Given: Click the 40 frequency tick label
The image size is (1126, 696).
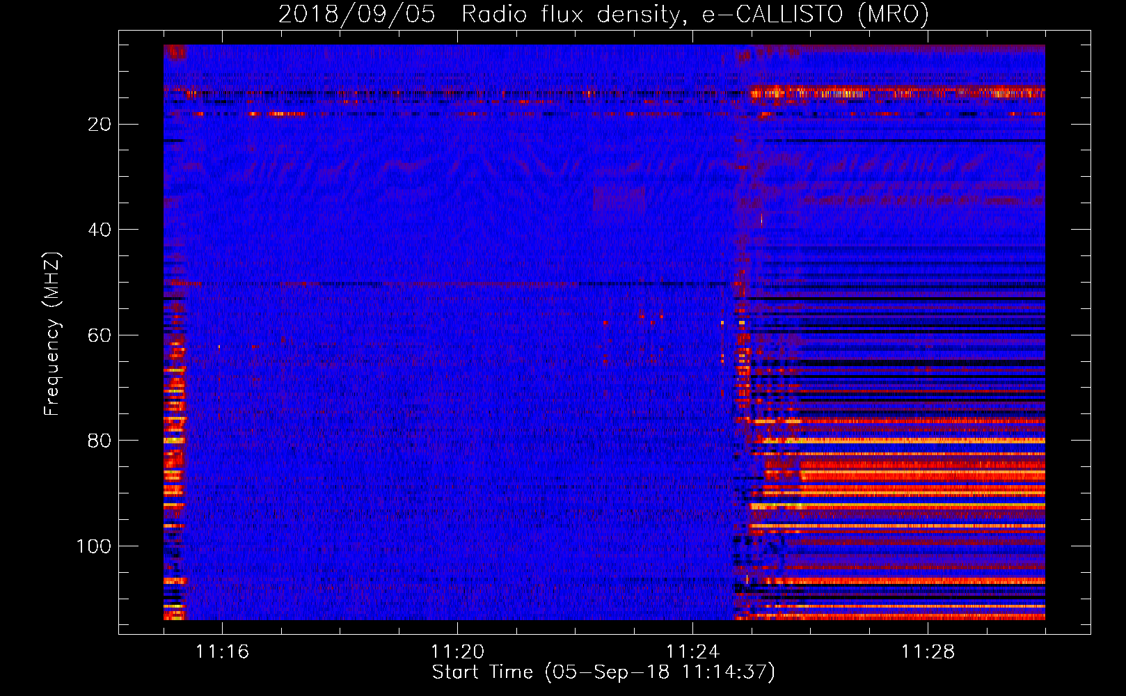Looking at the screenshot, I should [100, 230].
